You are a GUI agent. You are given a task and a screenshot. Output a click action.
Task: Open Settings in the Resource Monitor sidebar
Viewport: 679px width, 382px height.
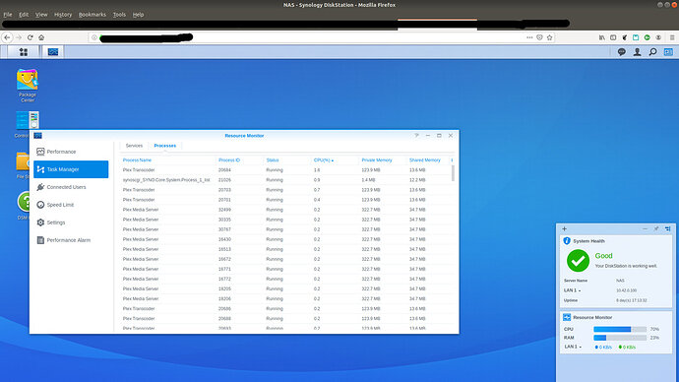point(71,223)
